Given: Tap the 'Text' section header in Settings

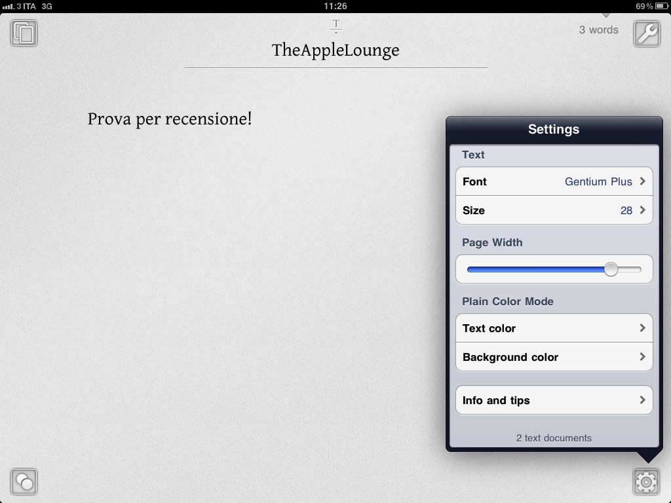Looking at the screenshot, I should pyautogui.click(x=473, y=155).
